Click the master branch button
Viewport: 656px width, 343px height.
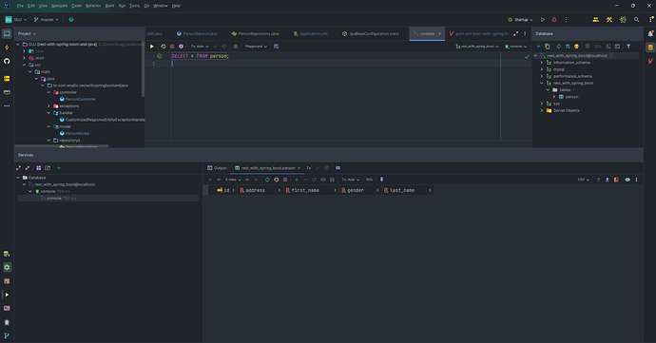(x=47, y=20)
